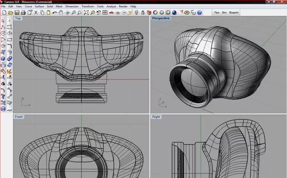Image resolution: width=287 pixels, height=178 pixels.
Task: Select the blue Box solid tool
Action: 3,58
